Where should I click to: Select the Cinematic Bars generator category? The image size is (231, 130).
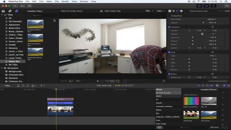pos(16,75)
